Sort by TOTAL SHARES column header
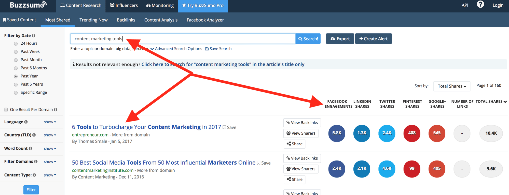The width and height of the screenshot is (509, 195). coord(491,101)
